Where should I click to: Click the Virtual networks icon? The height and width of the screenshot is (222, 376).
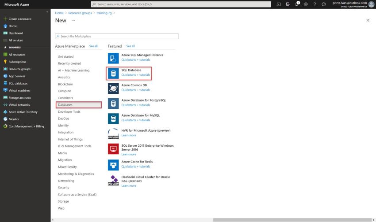[5, 104]
